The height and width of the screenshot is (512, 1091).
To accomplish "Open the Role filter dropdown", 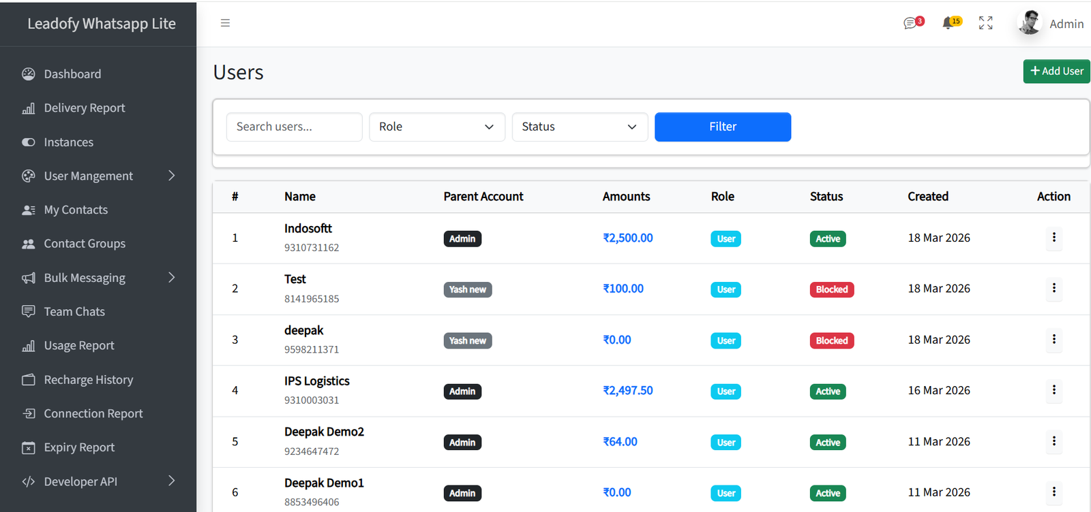I will tap(437, 127).
